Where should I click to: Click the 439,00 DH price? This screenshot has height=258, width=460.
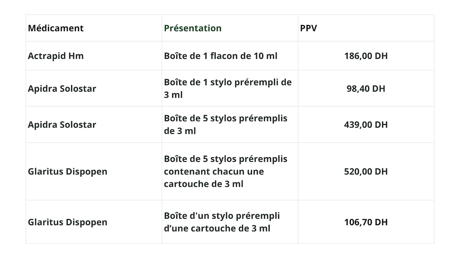(x=366, y=125)
